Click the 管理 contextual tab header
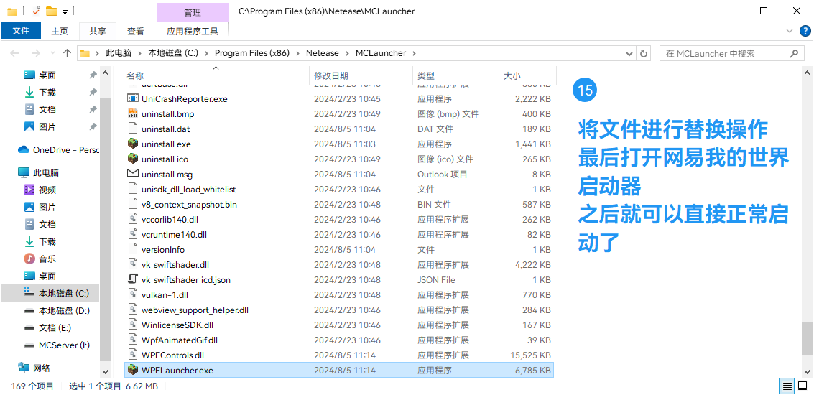 pyautogui.click(x=193, y=12)
